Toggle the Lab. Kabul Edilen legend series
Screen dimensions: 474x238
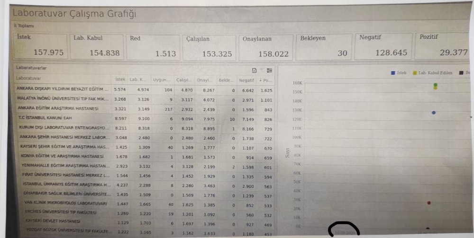pos(433,73)
